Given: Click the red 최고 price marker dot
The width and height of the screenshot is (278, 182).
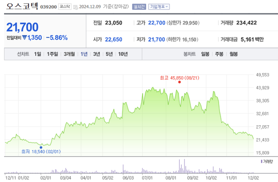Looking at the screenshot, I should pos(179,82).
